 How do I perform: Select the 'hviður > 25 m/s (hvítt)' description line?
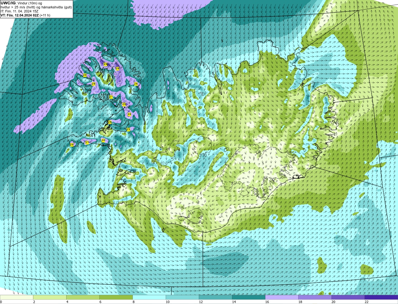pos(36,7)
